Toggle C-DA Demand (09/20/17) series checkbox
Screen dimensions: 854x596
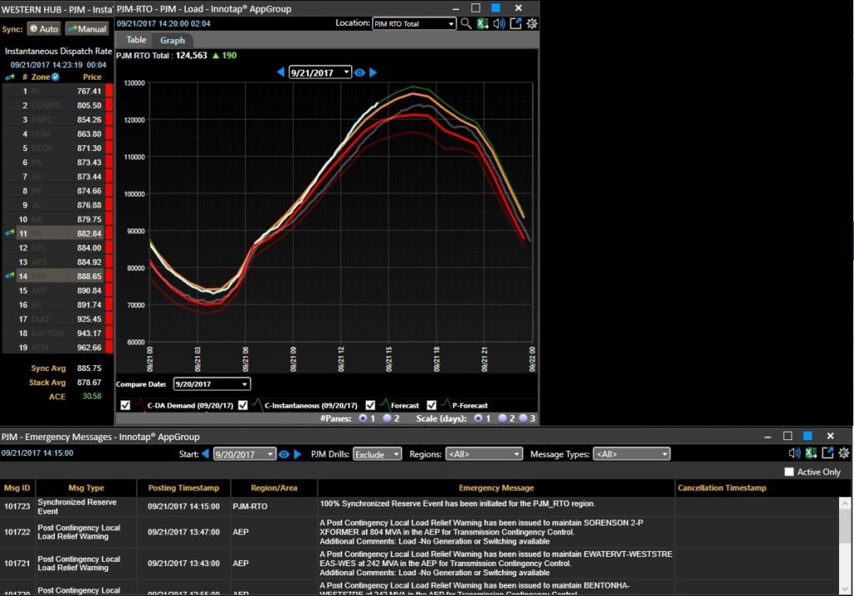[125, 405]
